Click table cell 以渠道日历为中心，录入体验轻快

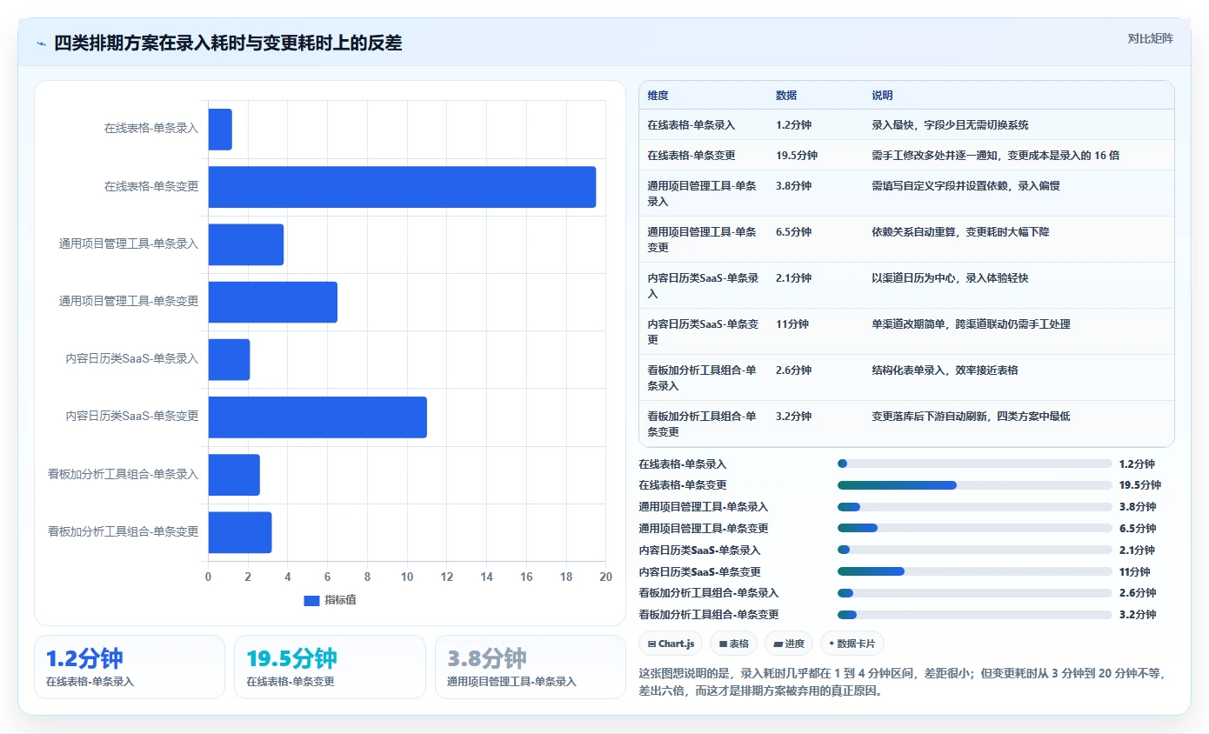pyautogui.click(x=950, y=278)
